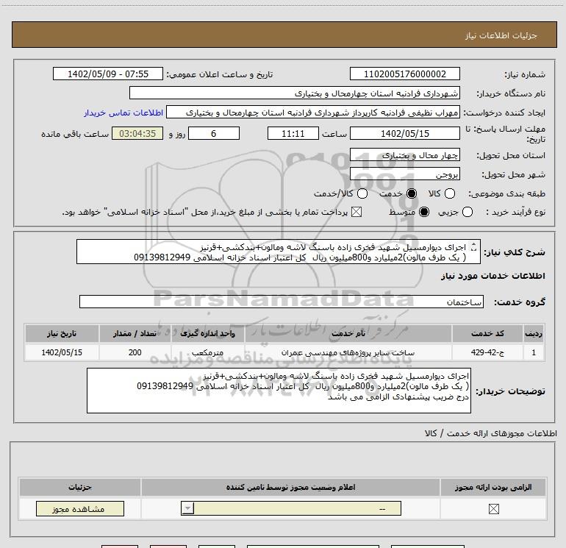Click the unit cell مترمکعب
Viewport: 566px width, 548px height.
tap(207, 352)
